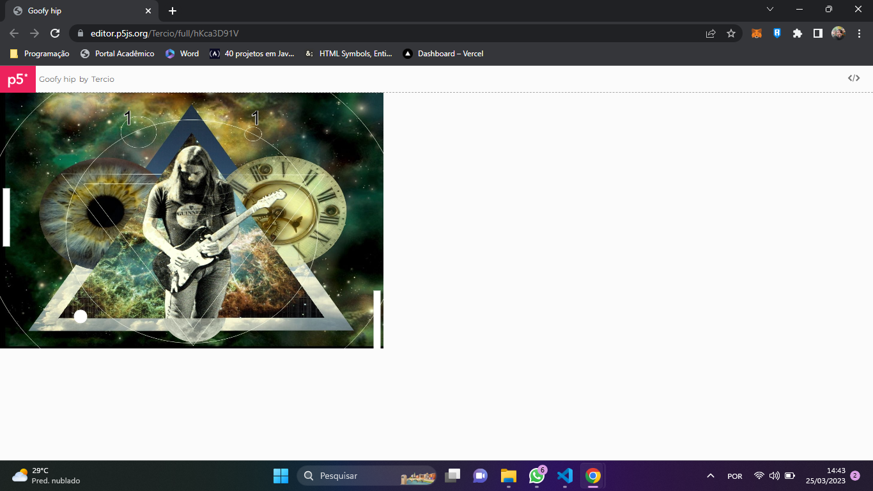Open WhatsApp from taskbar
The image size is (873, 491).
coord(537,476)
